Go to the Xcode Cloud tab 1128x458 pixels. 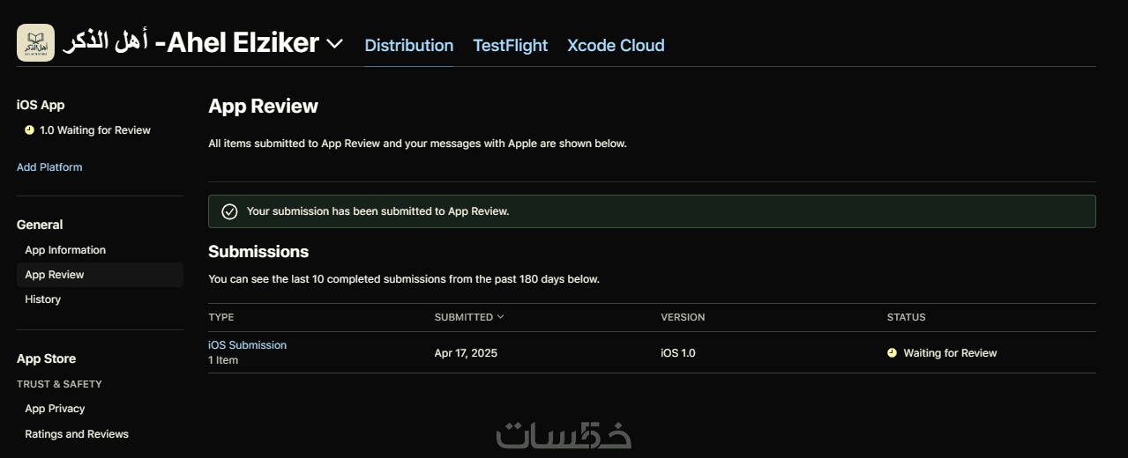(x=616, y=46)
